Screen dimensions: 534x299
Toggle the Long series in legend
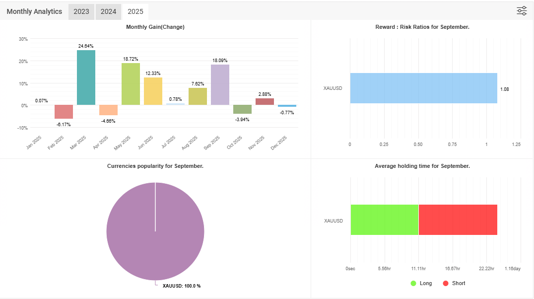click(x=425, y=283)
